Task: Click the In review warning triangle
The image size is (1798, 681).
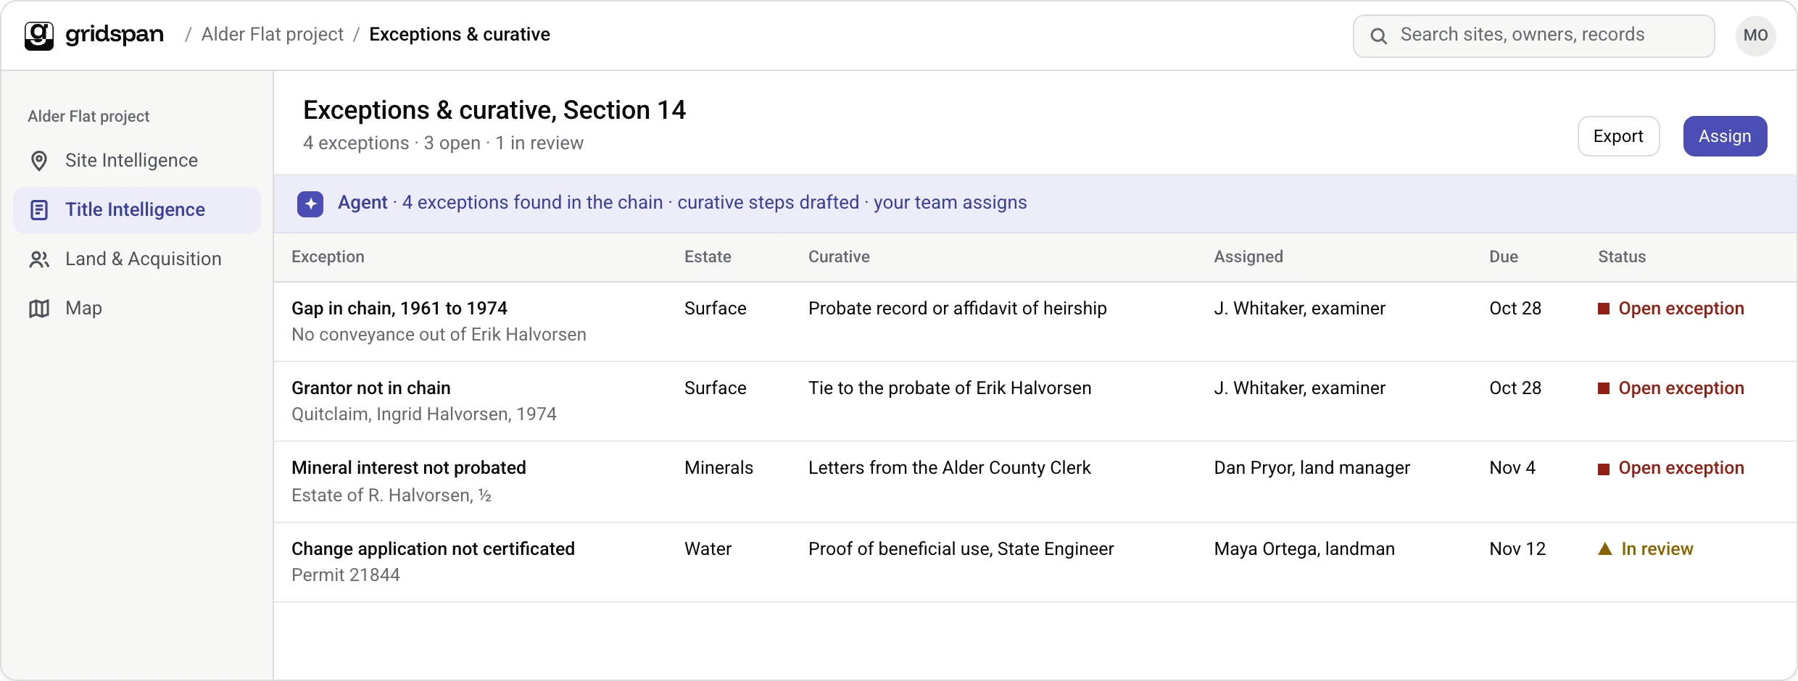Action: coord(1605,548)
